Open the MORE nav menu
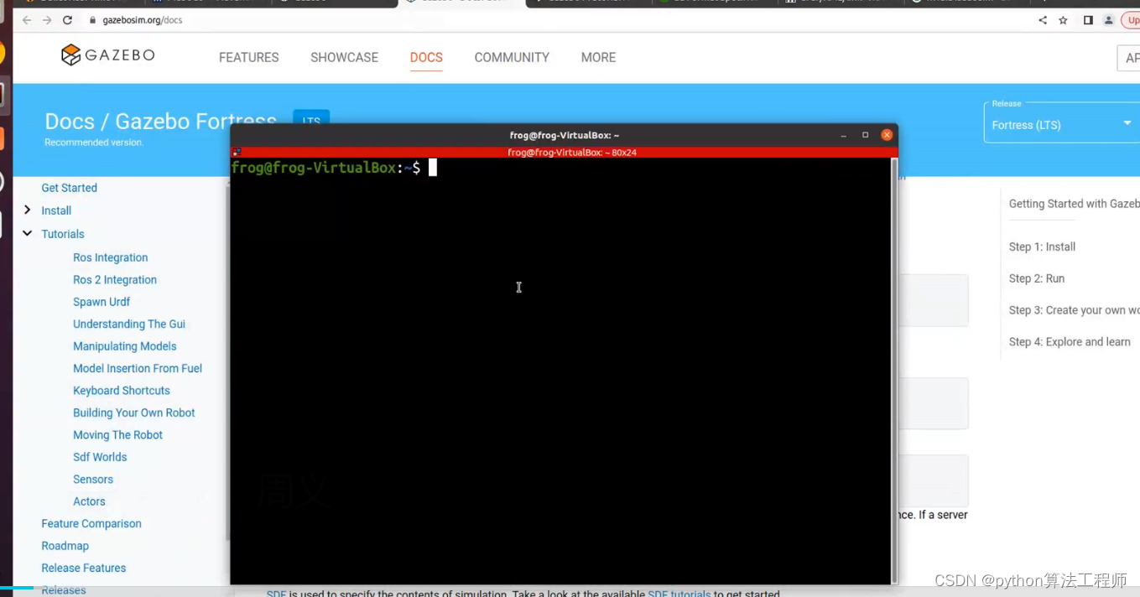This screenshot has height=597, width=1140. (598, 57)
